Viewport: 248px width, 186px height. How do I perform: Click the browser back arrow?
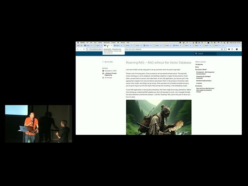coord(77,49)
